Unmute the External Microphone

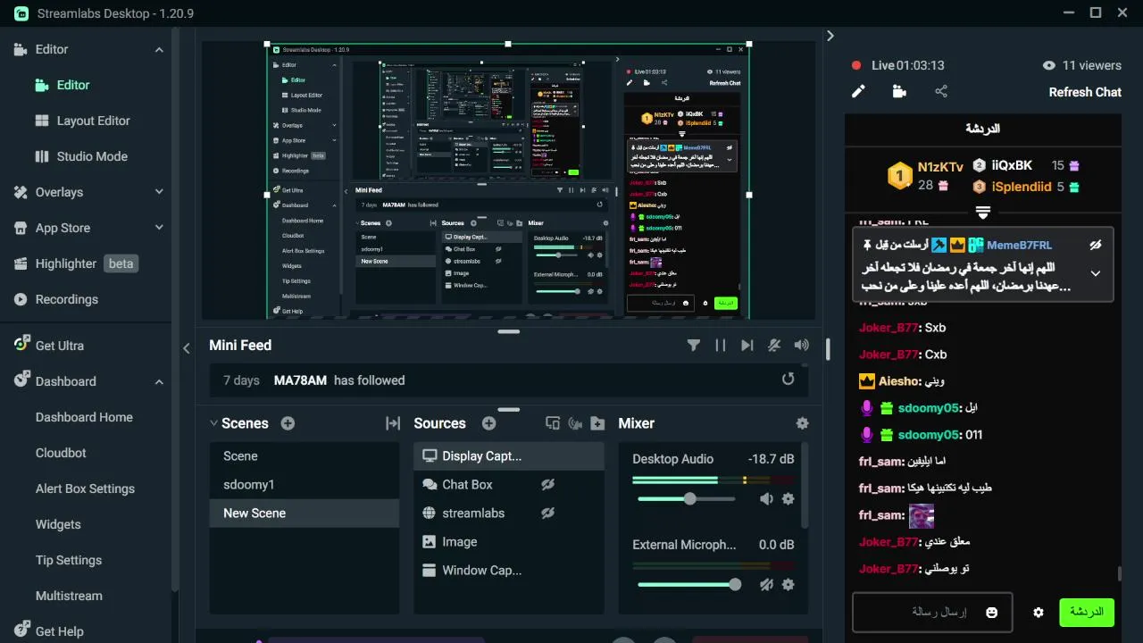766,585
